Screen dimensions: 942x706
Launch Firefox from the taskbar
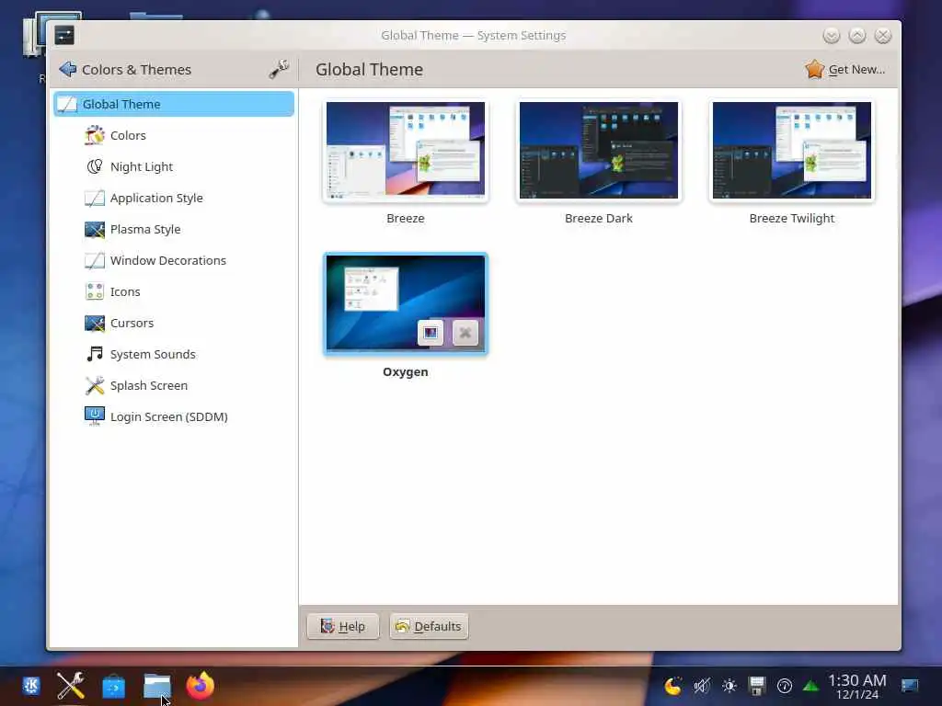tap(200, 686)
